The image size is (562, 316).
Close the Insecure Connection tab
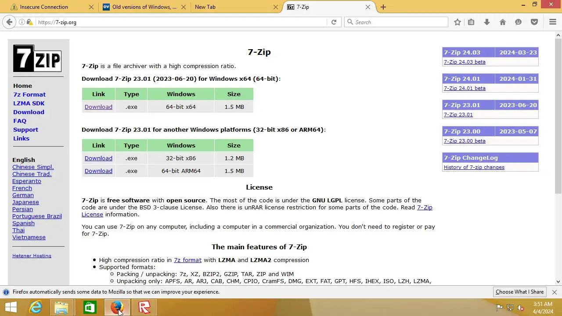tap(91, 7)
